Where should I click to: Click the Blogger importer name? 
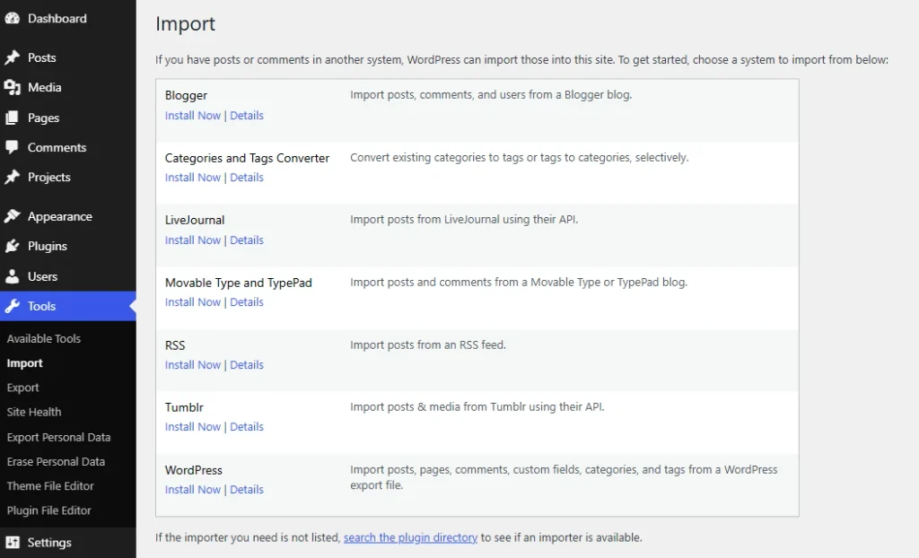click(x=186, y=95)
